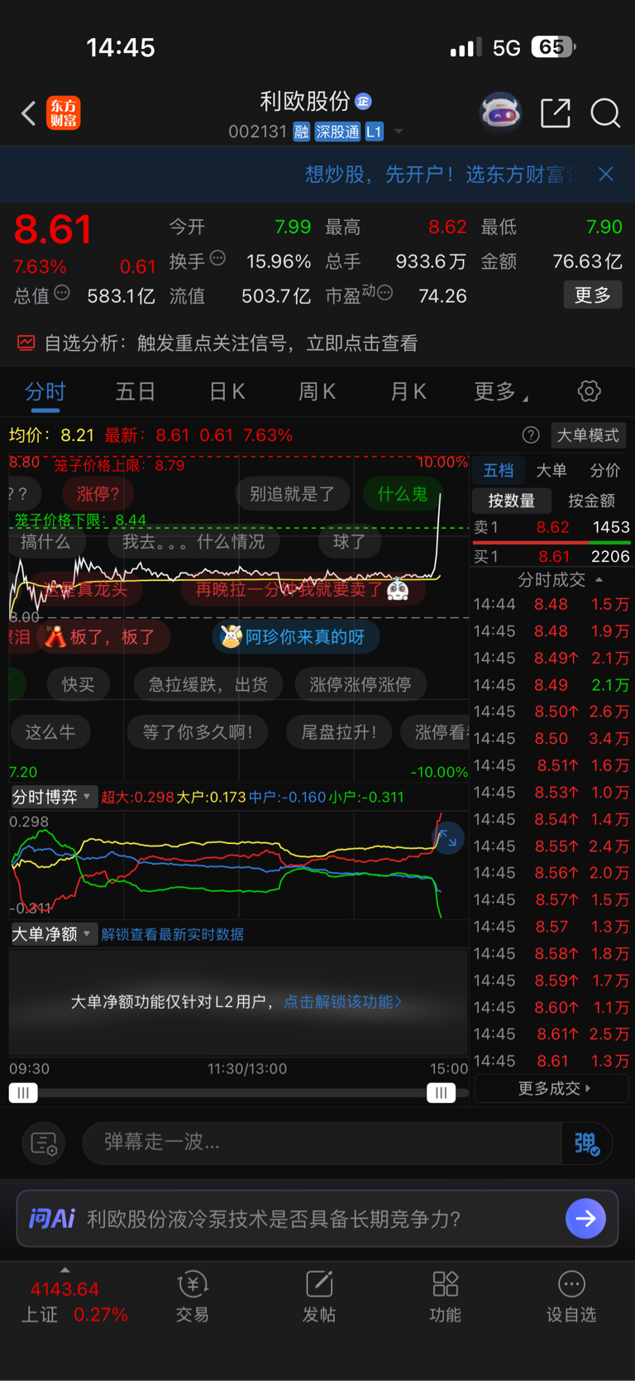Image resolution: width=635 pixels, height=1381 pixels.
Task: Tap 设自选 to add to watchlist
Action: point(571,1297)
